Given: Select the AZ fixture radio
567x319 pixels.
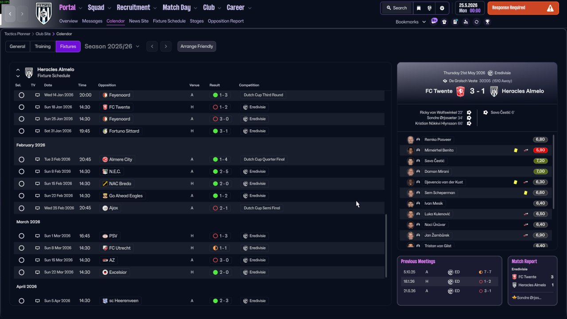Looking at the screenshot, I should pos(21,260).
